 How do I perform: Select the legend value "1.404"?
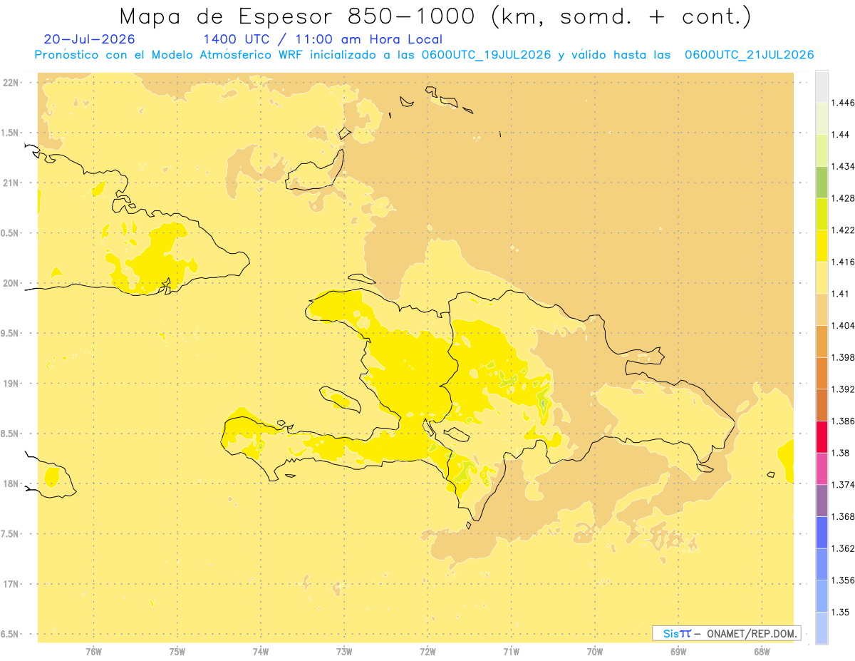coord(844,325)
